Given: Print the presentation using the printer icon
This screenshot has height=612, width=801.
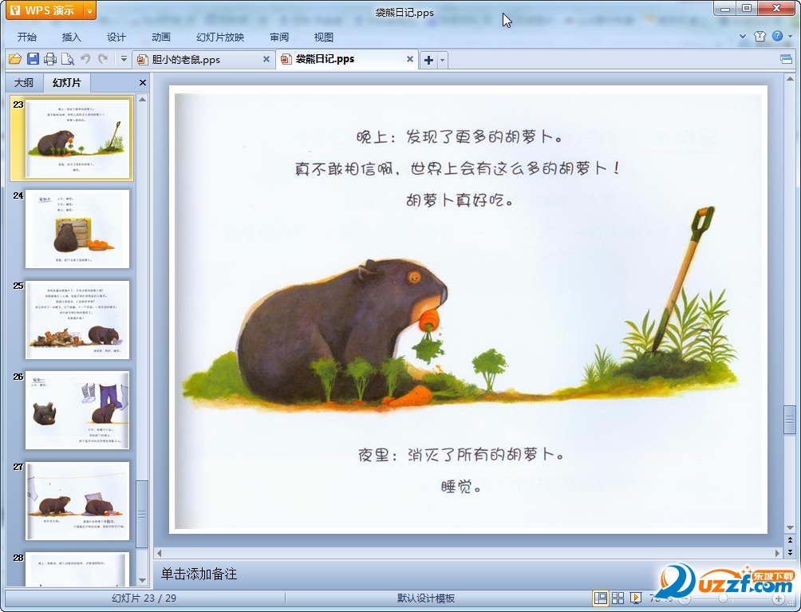Looking at the screenshot, I should [50, 59].
